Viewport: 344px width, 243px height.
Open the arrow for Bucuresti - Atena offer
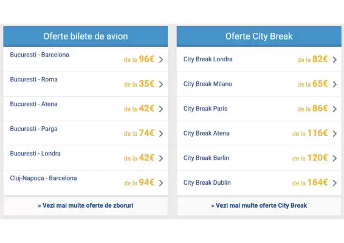(161, 109)
